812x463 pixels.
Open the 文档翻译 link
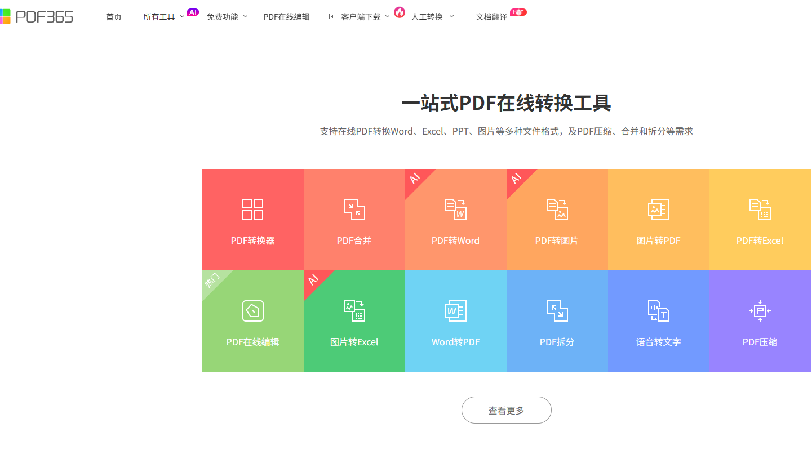click(491, 17)
